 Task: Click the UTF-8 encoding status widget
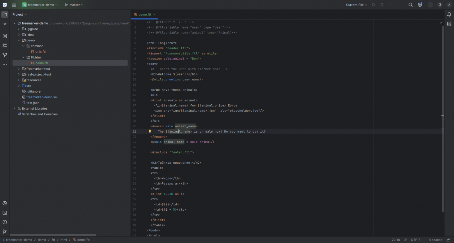pos(416,240)
